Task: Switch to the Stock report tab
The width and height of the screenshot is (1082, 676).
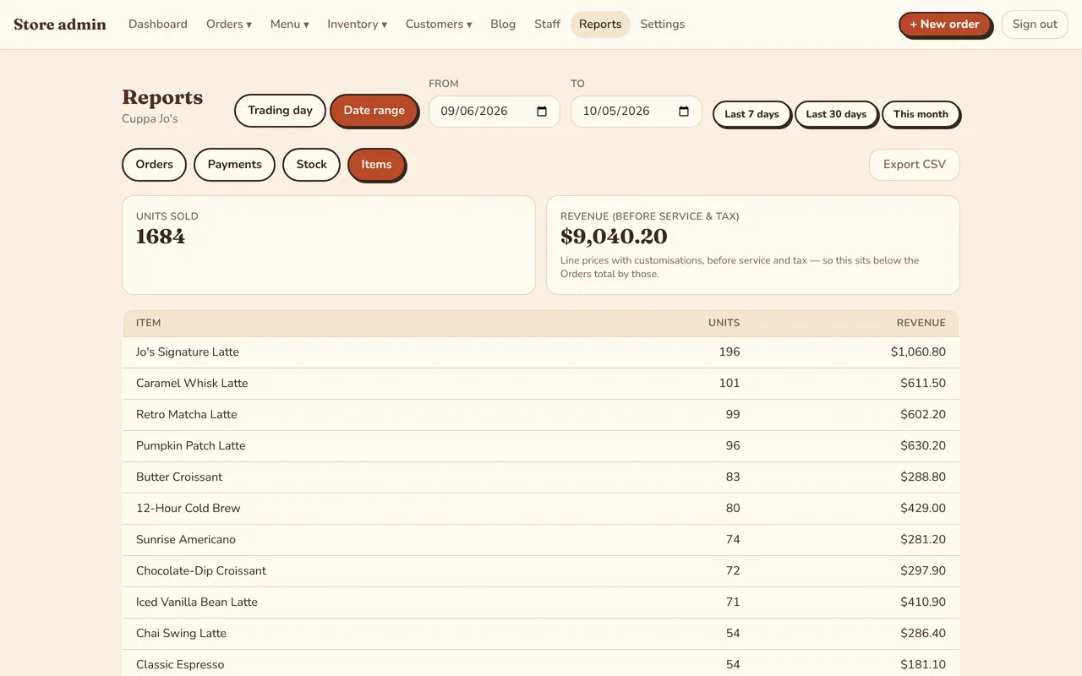Action: tap(311, 165)
